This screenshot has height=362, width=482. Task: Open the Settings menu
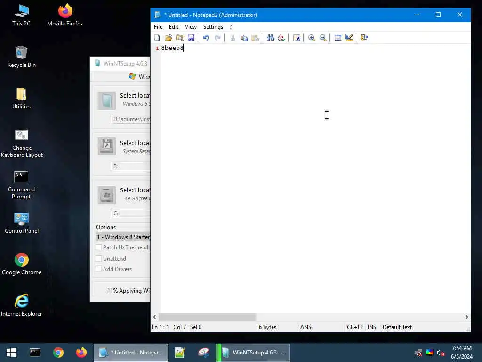pyautogui.click(x=213, y=27)
